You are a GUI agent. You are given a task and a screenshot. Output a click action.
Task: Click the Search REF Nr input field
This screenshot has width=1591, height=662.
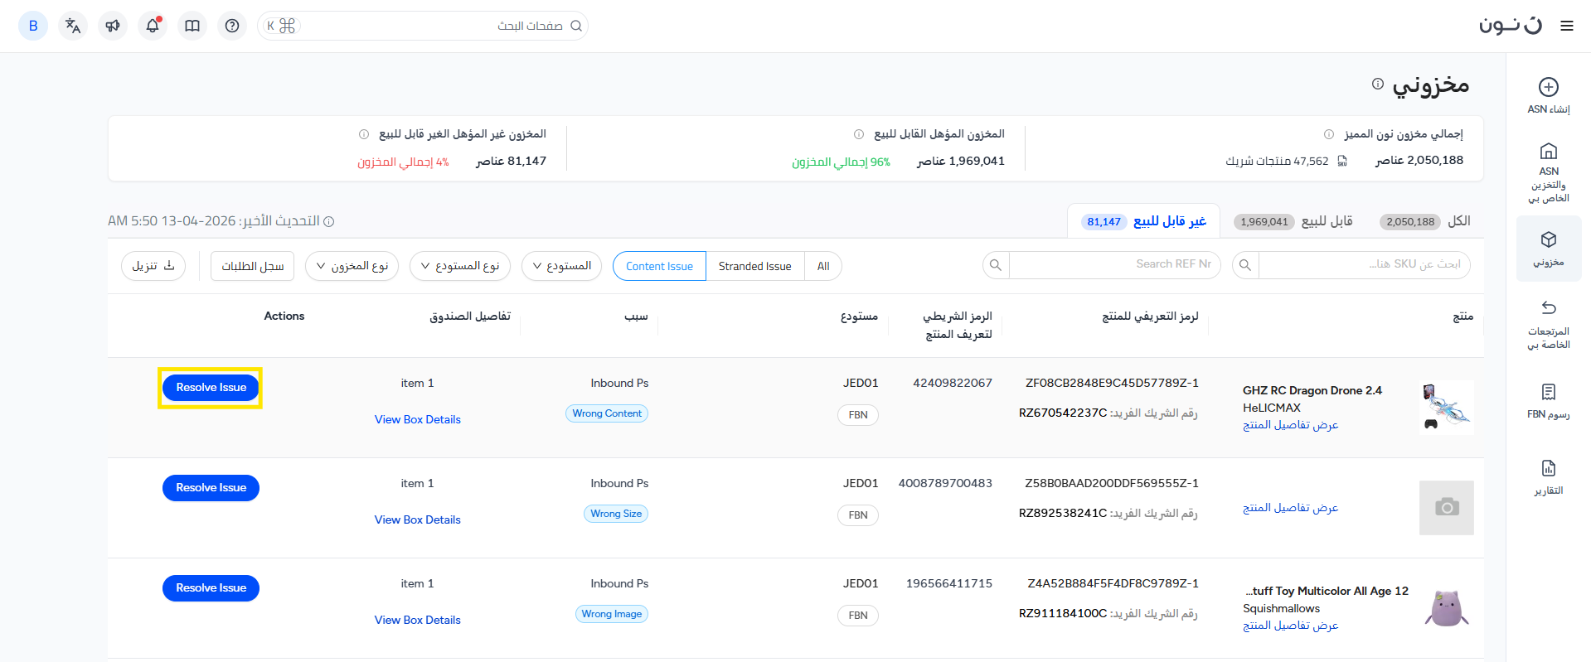click(1113, 264)
